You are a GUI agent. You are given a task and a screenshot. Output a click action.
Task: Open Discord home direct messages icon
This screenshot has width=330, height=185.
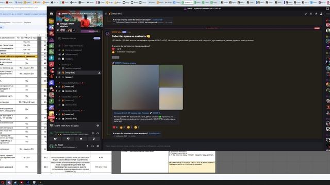[52, 14]
